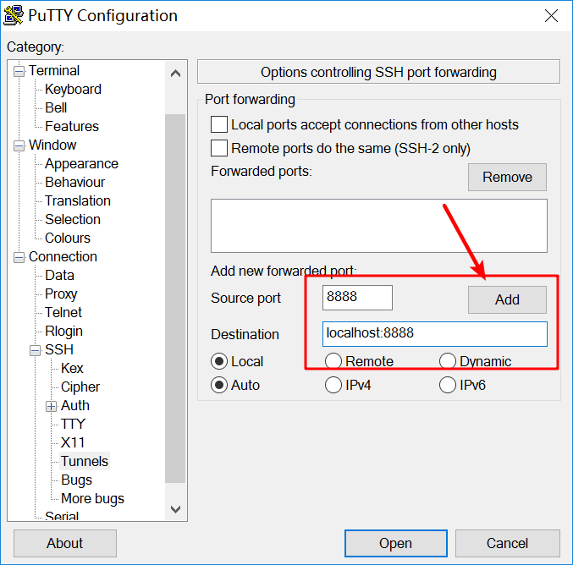Tick the Remote ports do the same checkbox
Screen dimensions: 573x565
click(219, 148)
